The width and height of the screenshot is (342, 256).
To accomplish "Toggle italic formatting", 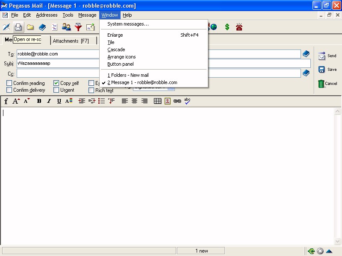I will 49,101.
